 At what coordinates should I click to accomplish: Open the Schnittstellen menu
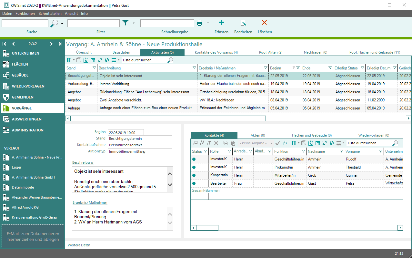tap(50, 14)
